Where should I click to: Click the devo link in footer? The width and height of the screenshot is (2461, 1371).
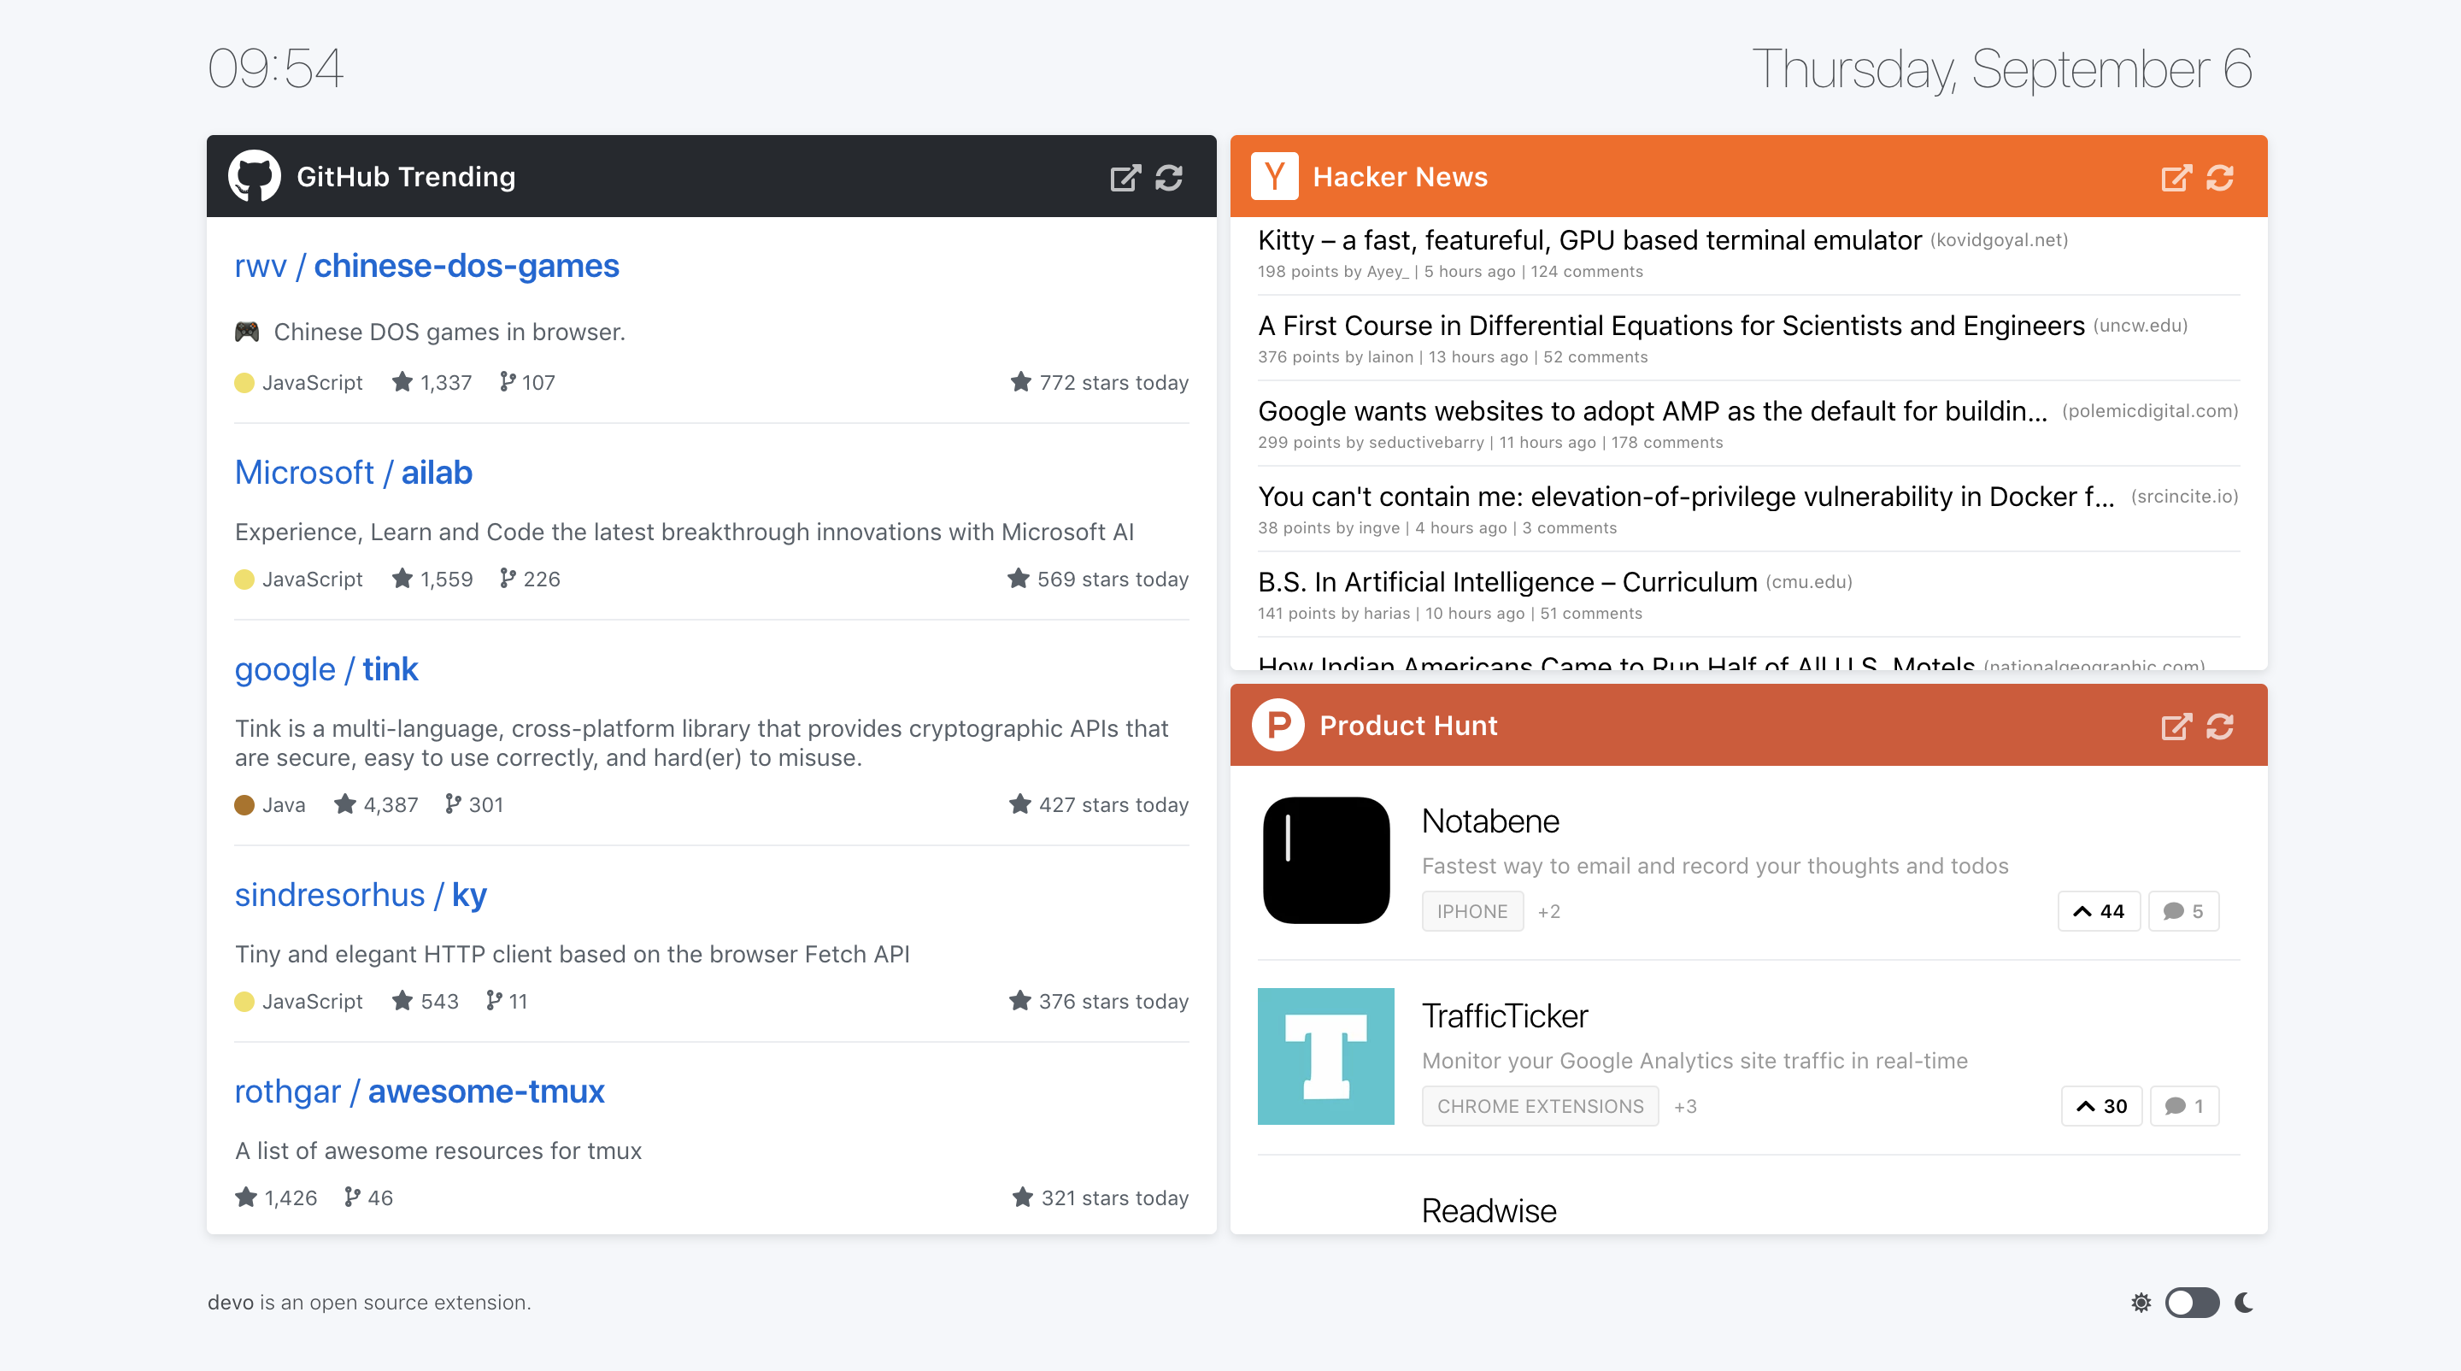tap(230, 1303)
